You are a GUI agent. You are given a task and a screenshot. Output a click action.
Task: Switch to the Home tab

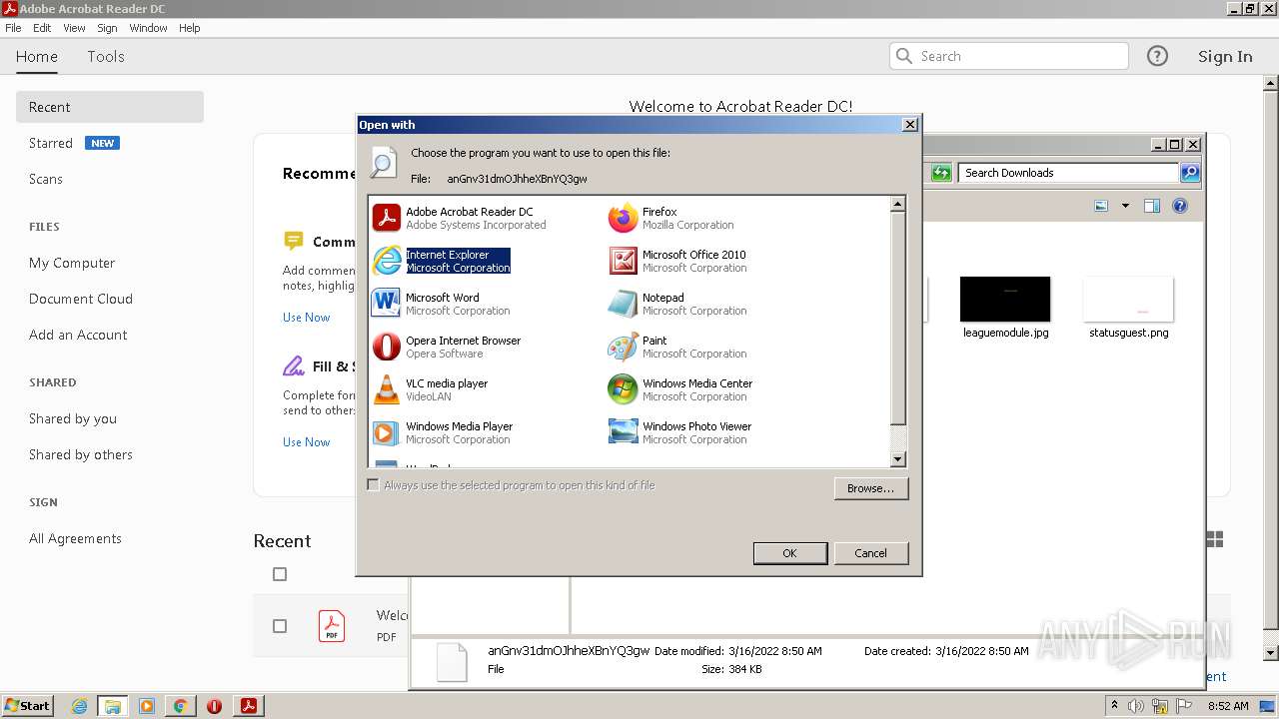(x=37, y=56)
